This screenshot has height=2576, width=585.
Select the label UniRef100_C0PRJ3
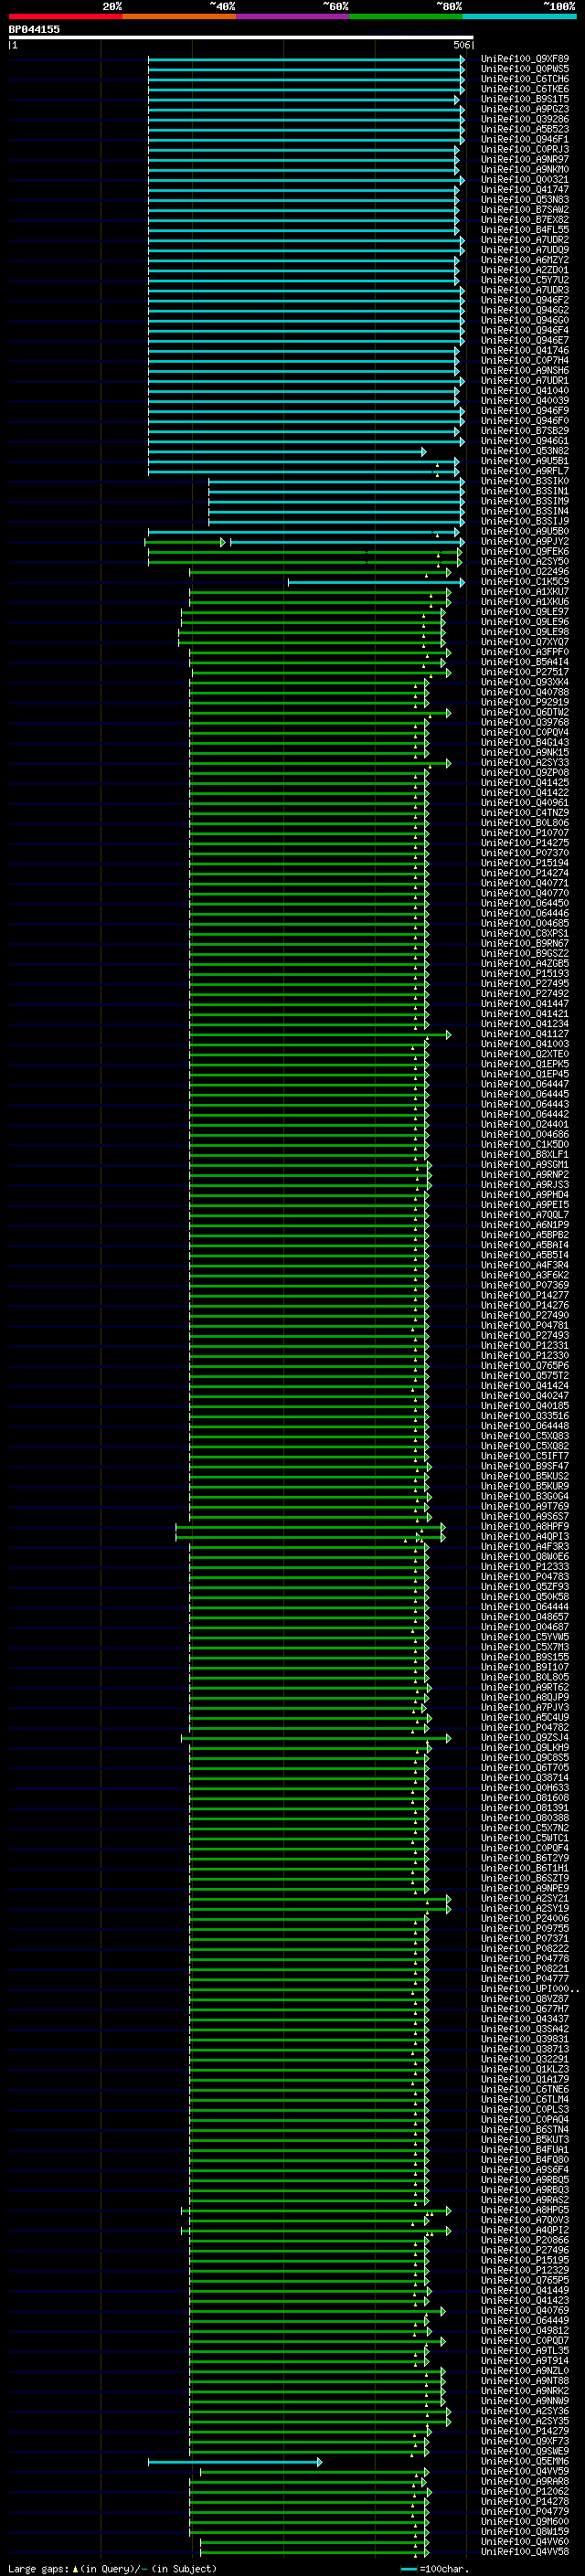tap(525, 149)
